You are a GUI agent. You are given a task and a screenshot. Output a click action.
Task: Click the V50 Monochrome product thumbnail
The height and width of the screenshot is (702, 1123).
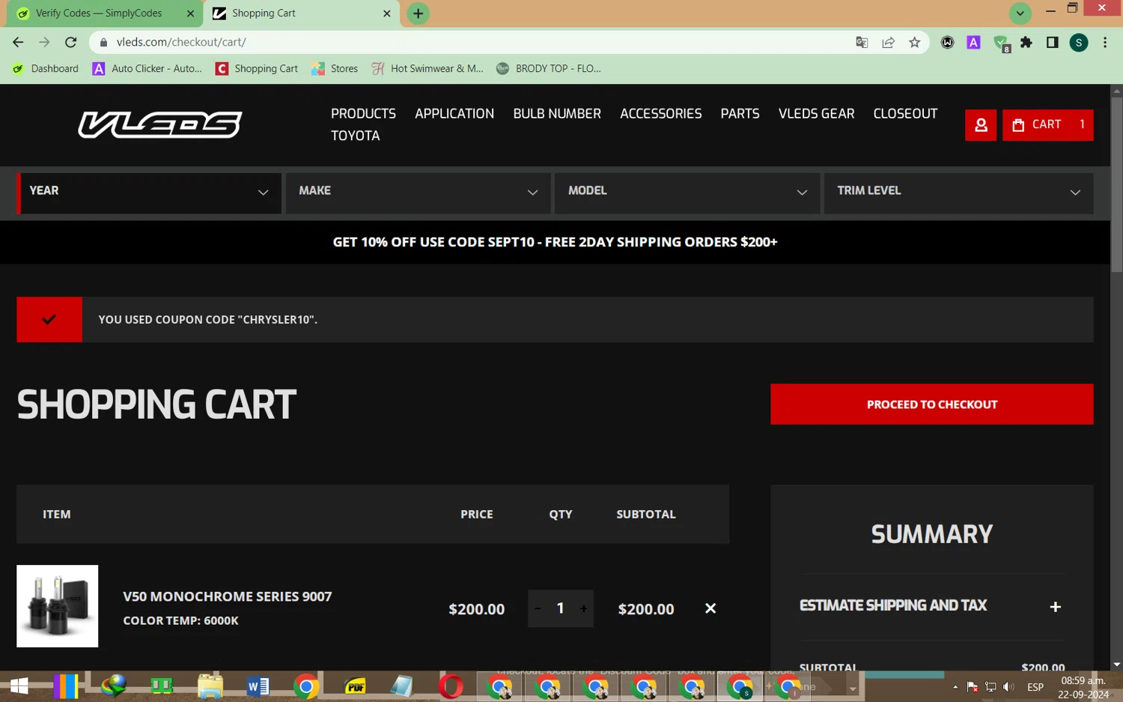click(58, 606)
